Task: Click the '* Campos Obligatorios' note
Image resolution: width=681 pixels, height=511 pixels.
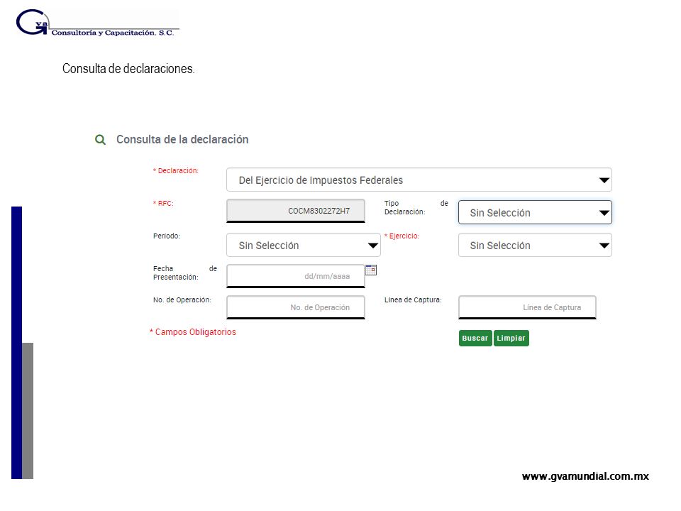Action: [193, 332]
